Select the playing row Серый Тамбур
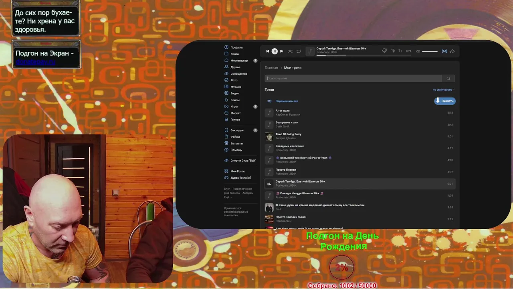The image size is (513, 289). [x=360, y=183]
